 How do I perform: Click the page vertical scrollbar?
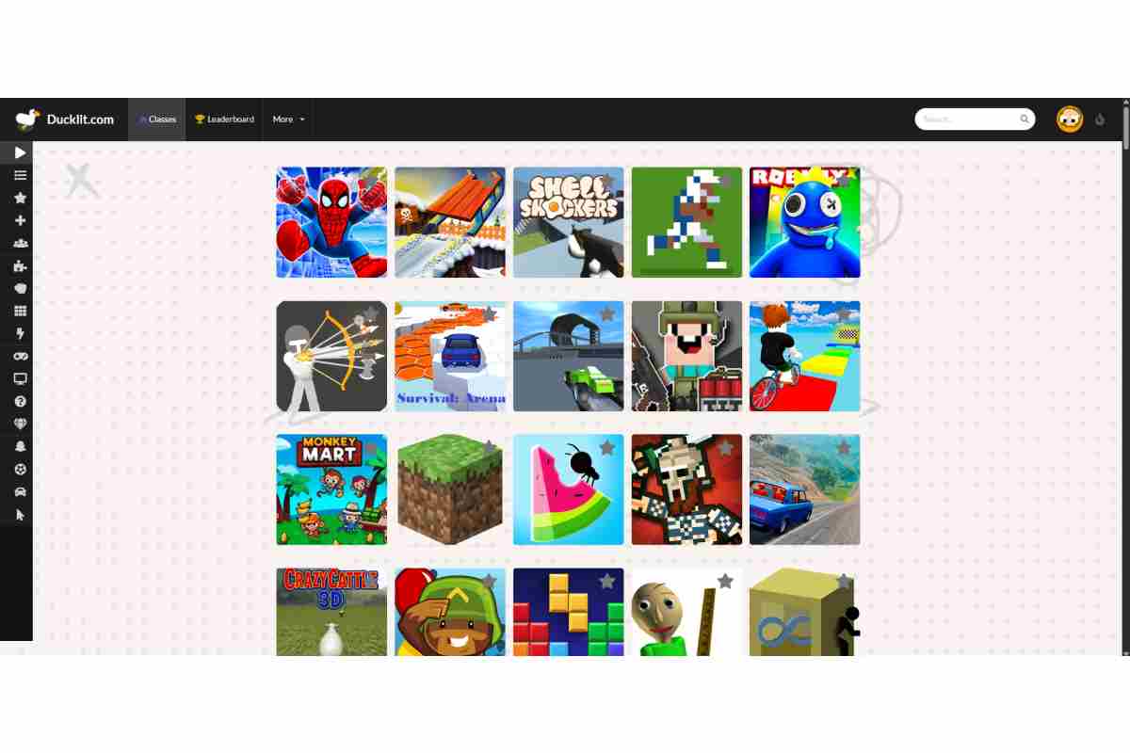click(1125, 376)
